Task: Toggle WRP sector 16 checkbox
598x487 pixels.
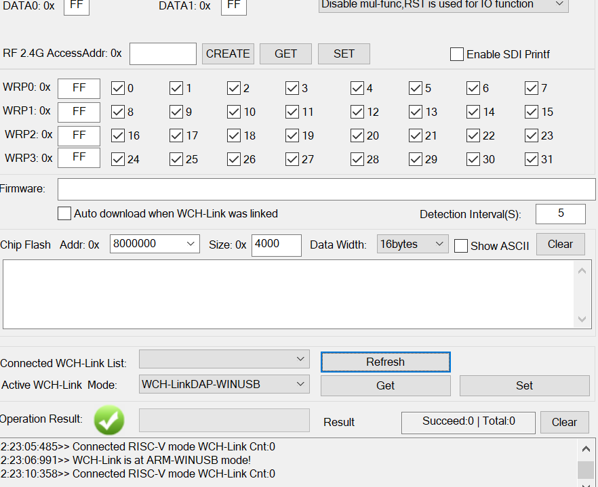Action: [118, 135]
